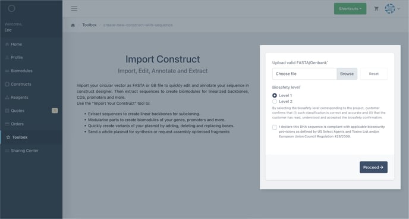Screen dimensions: 409x219
Task: Click create-new-construct-with-sequence breadcrumb
Action: [x=138, y=25]
